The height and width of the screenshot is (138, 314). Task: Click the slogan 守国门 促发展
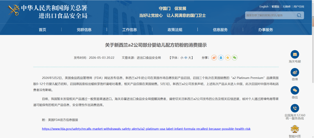coord(172,8)
